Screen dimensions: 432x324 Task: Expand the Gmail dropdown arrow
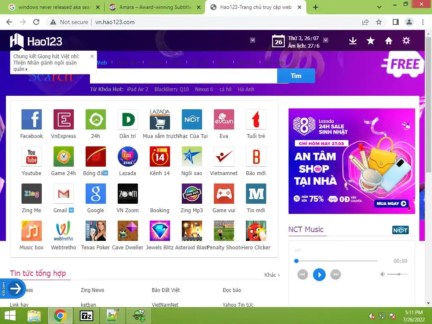click(x=71, y=210)
